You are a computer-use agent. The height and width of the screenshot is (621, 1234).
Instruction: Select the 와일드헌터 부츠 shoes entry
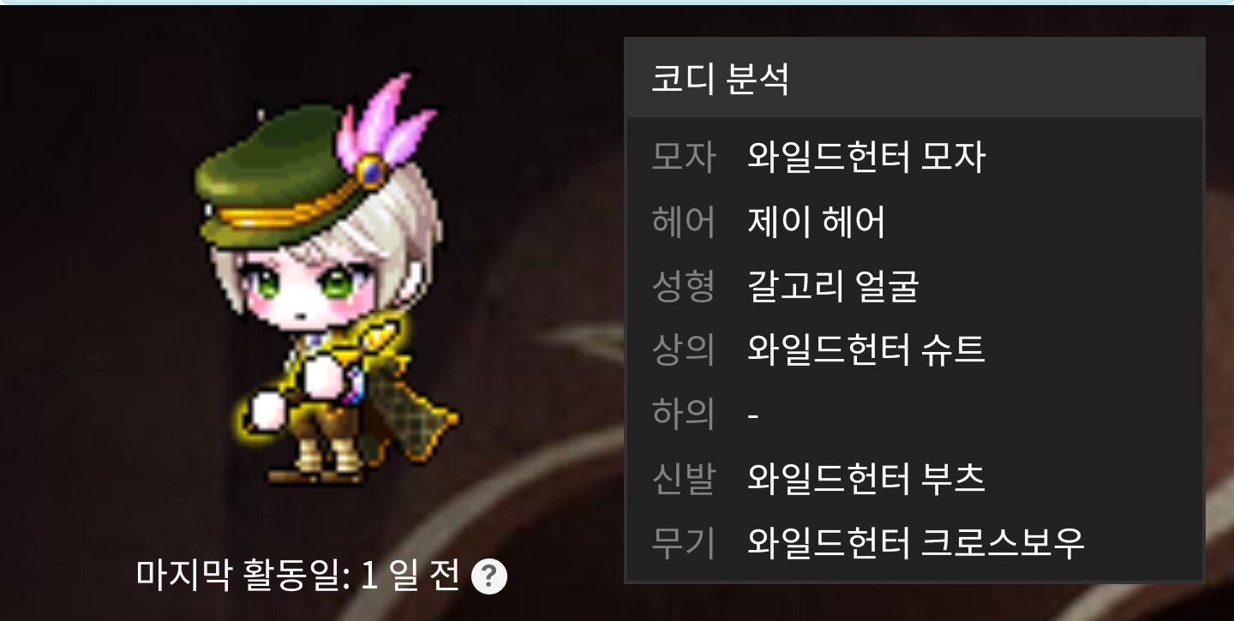(x=866, y=478)
